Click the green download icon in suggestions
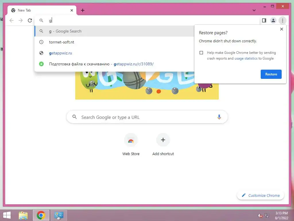 click(x=41, y=64)
